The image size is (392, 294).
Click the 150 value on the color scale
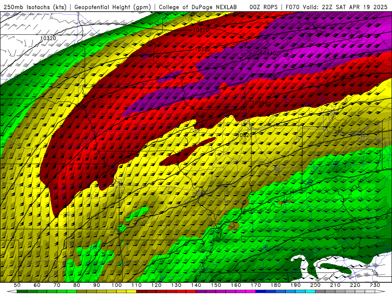click(x=216, y=285)
